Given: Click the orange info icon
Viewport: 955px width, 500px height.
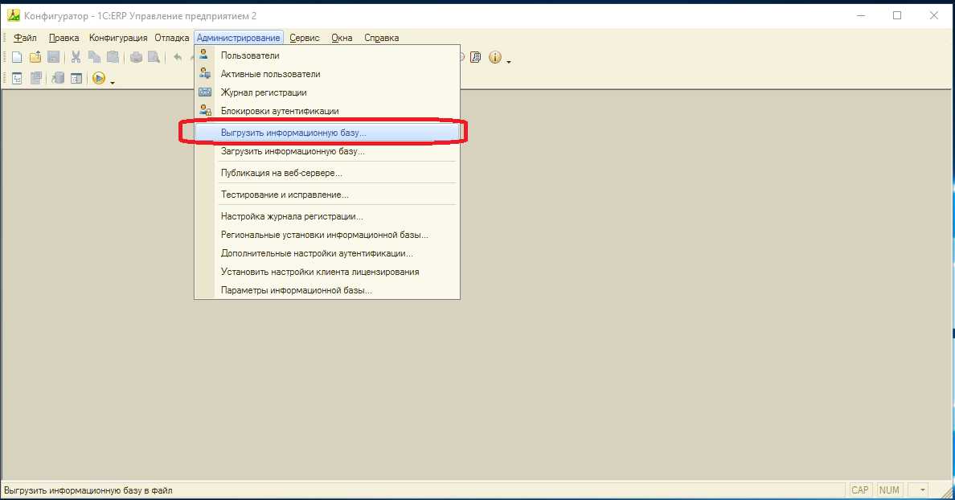Looking at the screenshot, I should (495, 57).
